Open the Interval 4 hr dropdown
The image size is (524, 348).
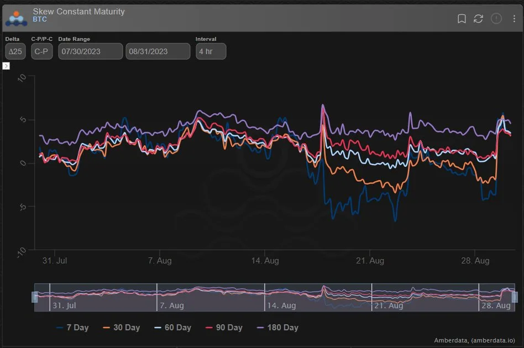211,51
